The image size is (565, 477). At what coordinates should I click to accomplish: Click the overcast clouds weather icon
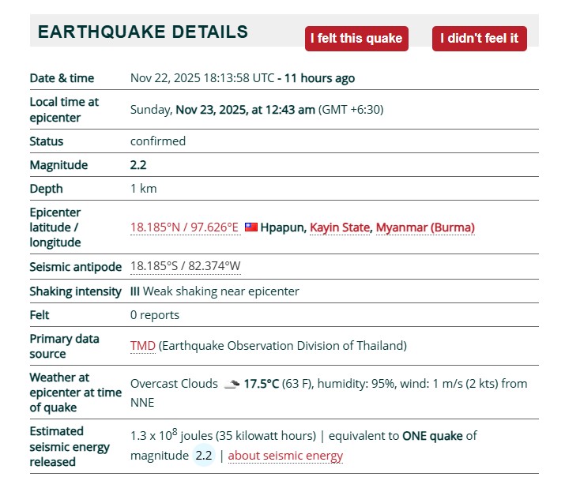click(231, 384)
